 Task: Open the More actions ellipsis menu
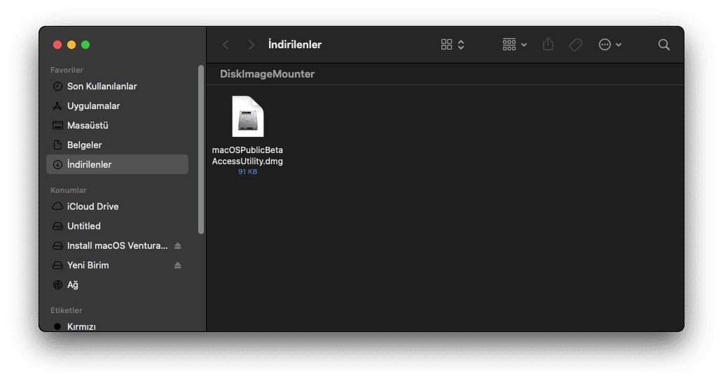(x=605, y=45)
